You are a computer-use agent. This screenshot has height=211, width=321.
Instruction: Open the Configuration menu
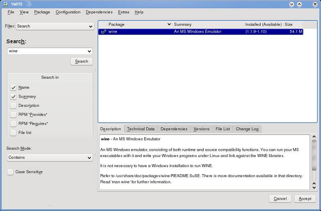tap(68, 12)
